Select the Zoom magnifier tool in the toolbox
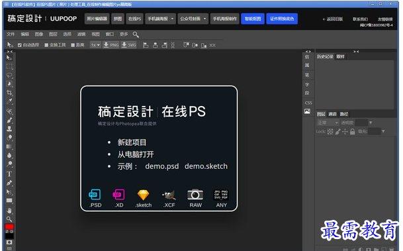 click(x=9, y=219)
